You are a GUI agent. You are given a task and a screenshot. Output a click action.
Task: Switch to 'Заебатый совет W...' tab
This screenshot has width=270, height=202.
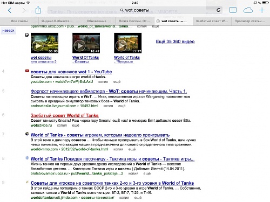tap(212, 21)
